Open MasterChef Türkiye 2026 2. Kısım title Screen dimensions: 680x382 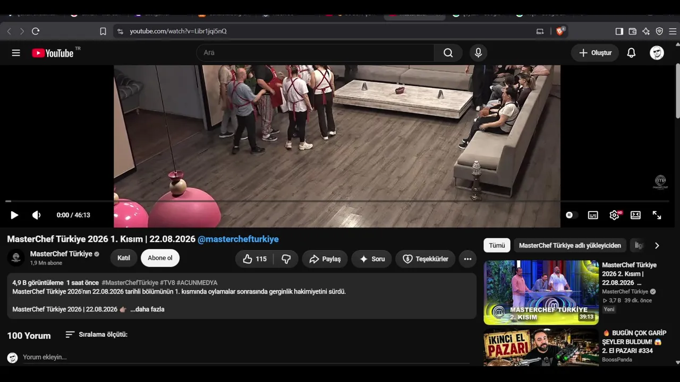click(x=629, y=274)
